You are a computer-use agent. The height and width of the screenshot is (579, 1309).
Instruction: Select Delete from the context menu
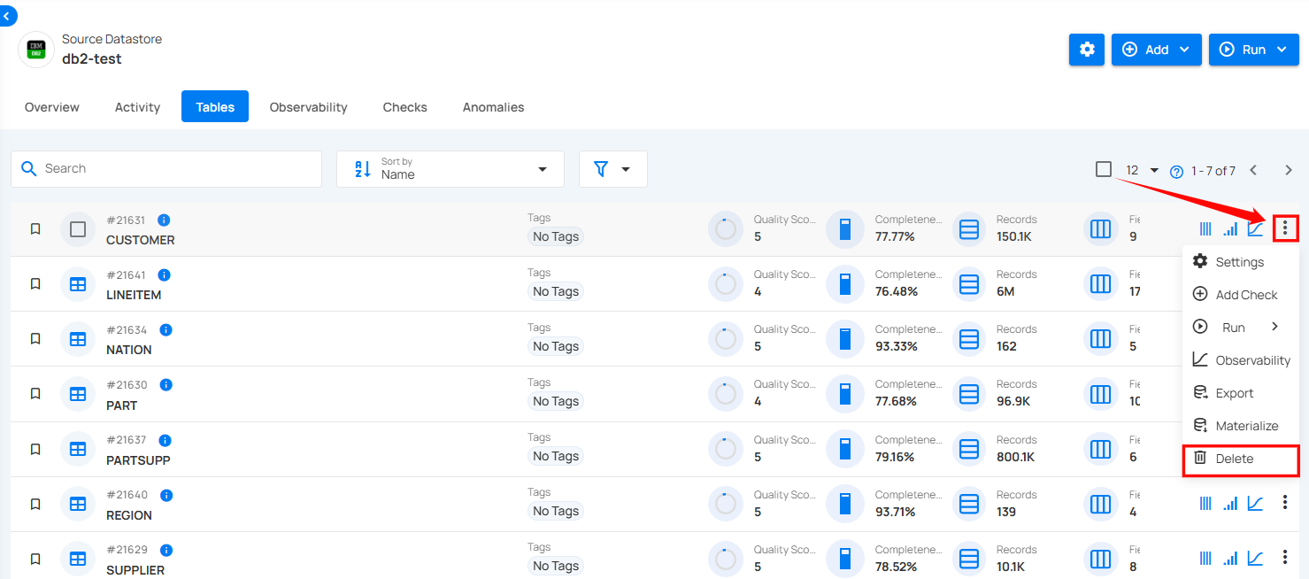click(1234, 459)
